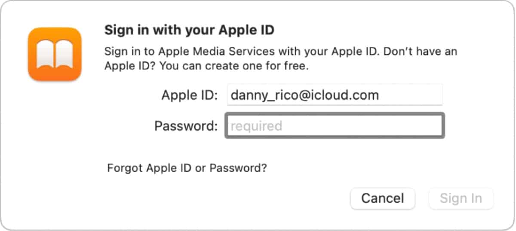Focus the Password input field
This screenshot has height=231, width=516.
[334, 126]
